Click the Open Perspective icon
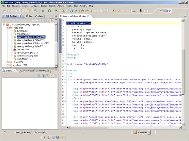 [161, 11]
